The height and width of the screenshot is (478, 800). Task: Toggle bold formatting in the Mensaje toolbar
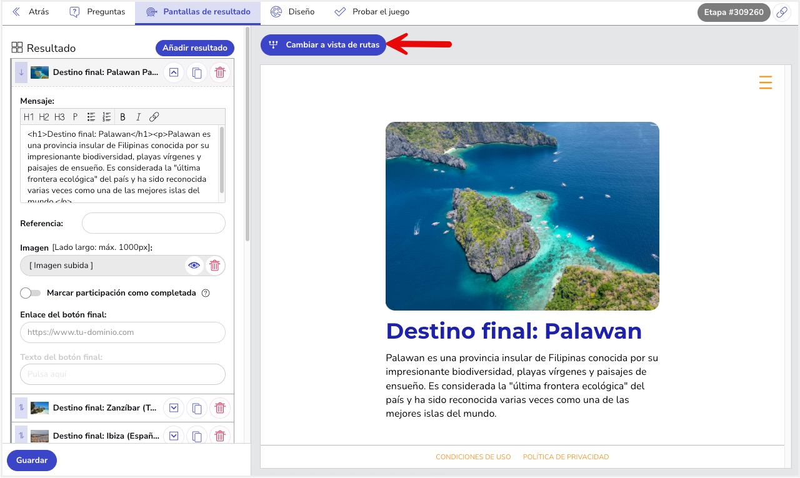coord(122,116)
